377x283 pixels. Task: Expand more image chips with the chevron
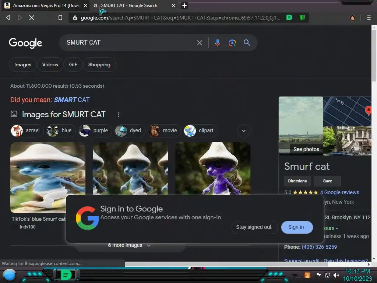(x=244, y=131)
